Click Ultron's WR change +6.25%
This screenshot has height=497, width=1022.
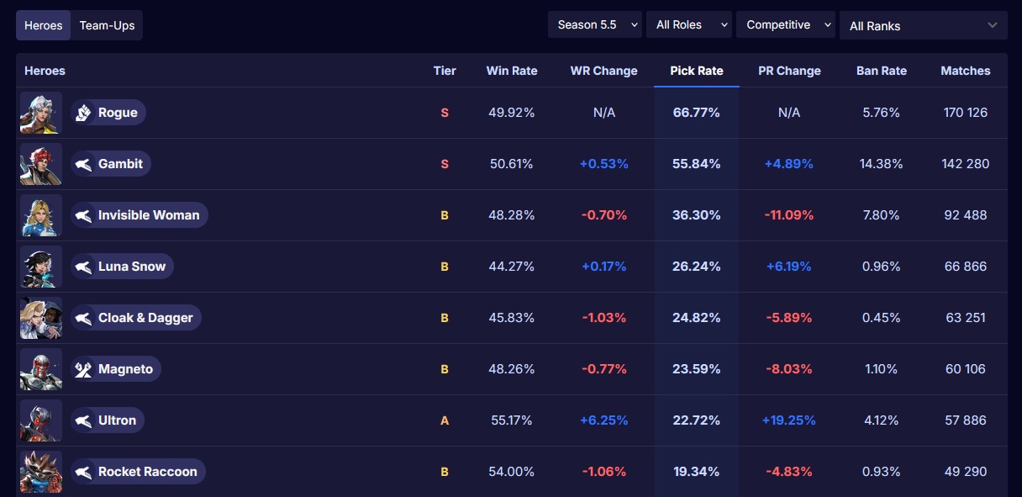click(x=604, y=420)
